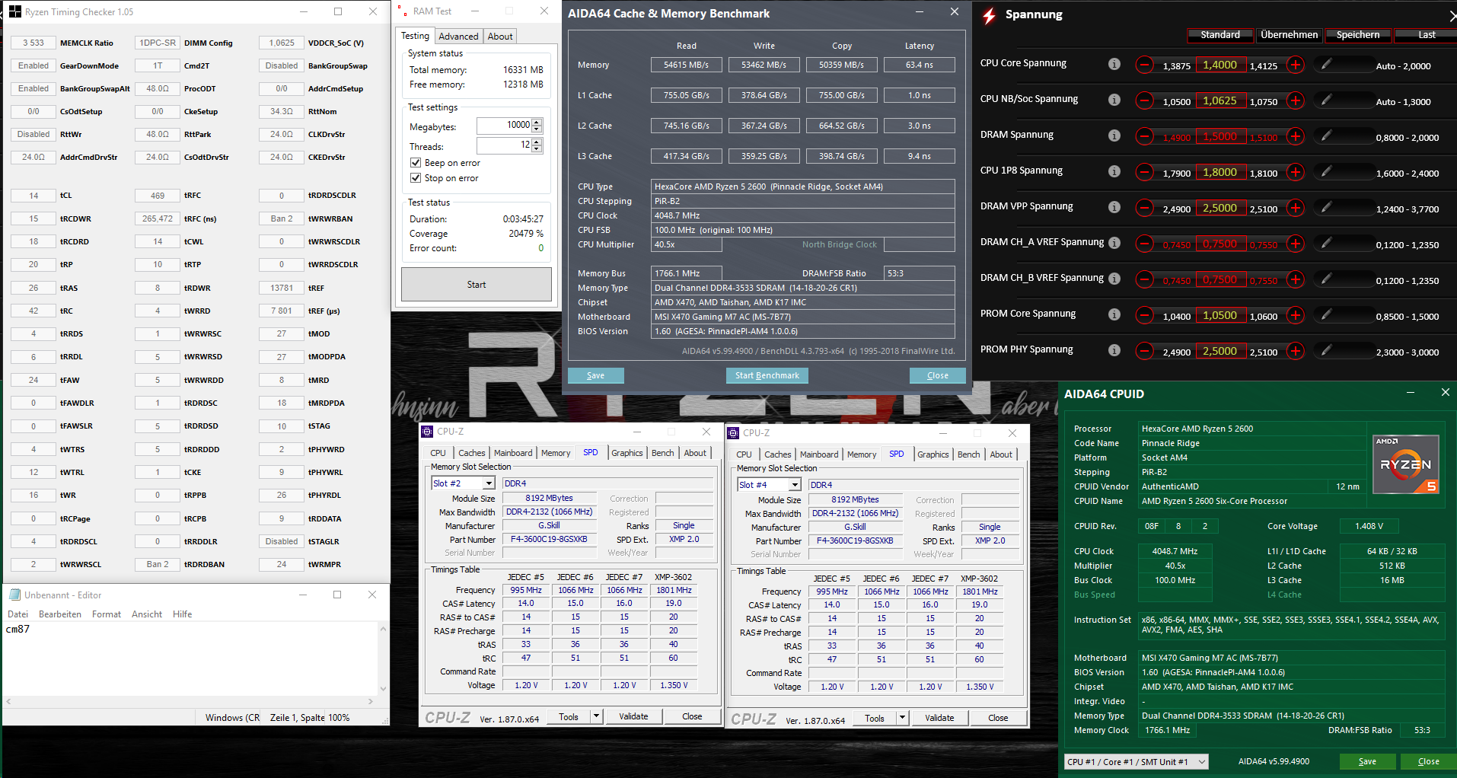Open Memory tab in Slot #2 CPU-Z window
The width and height of the screenshot is (1457, 778).
click(556, 453)
